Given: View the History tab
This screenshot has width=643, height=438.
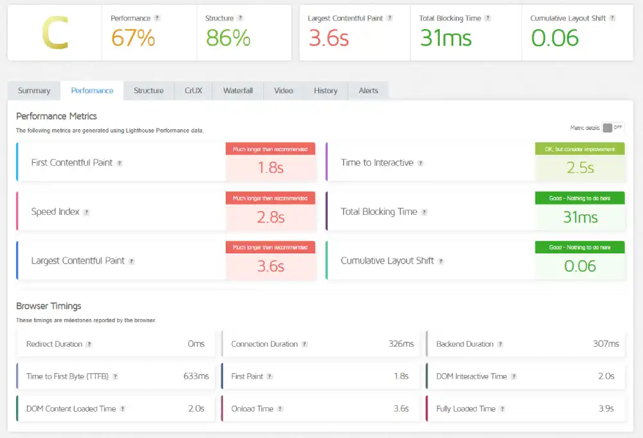Looking at the screenshot, I should point(325,91).
